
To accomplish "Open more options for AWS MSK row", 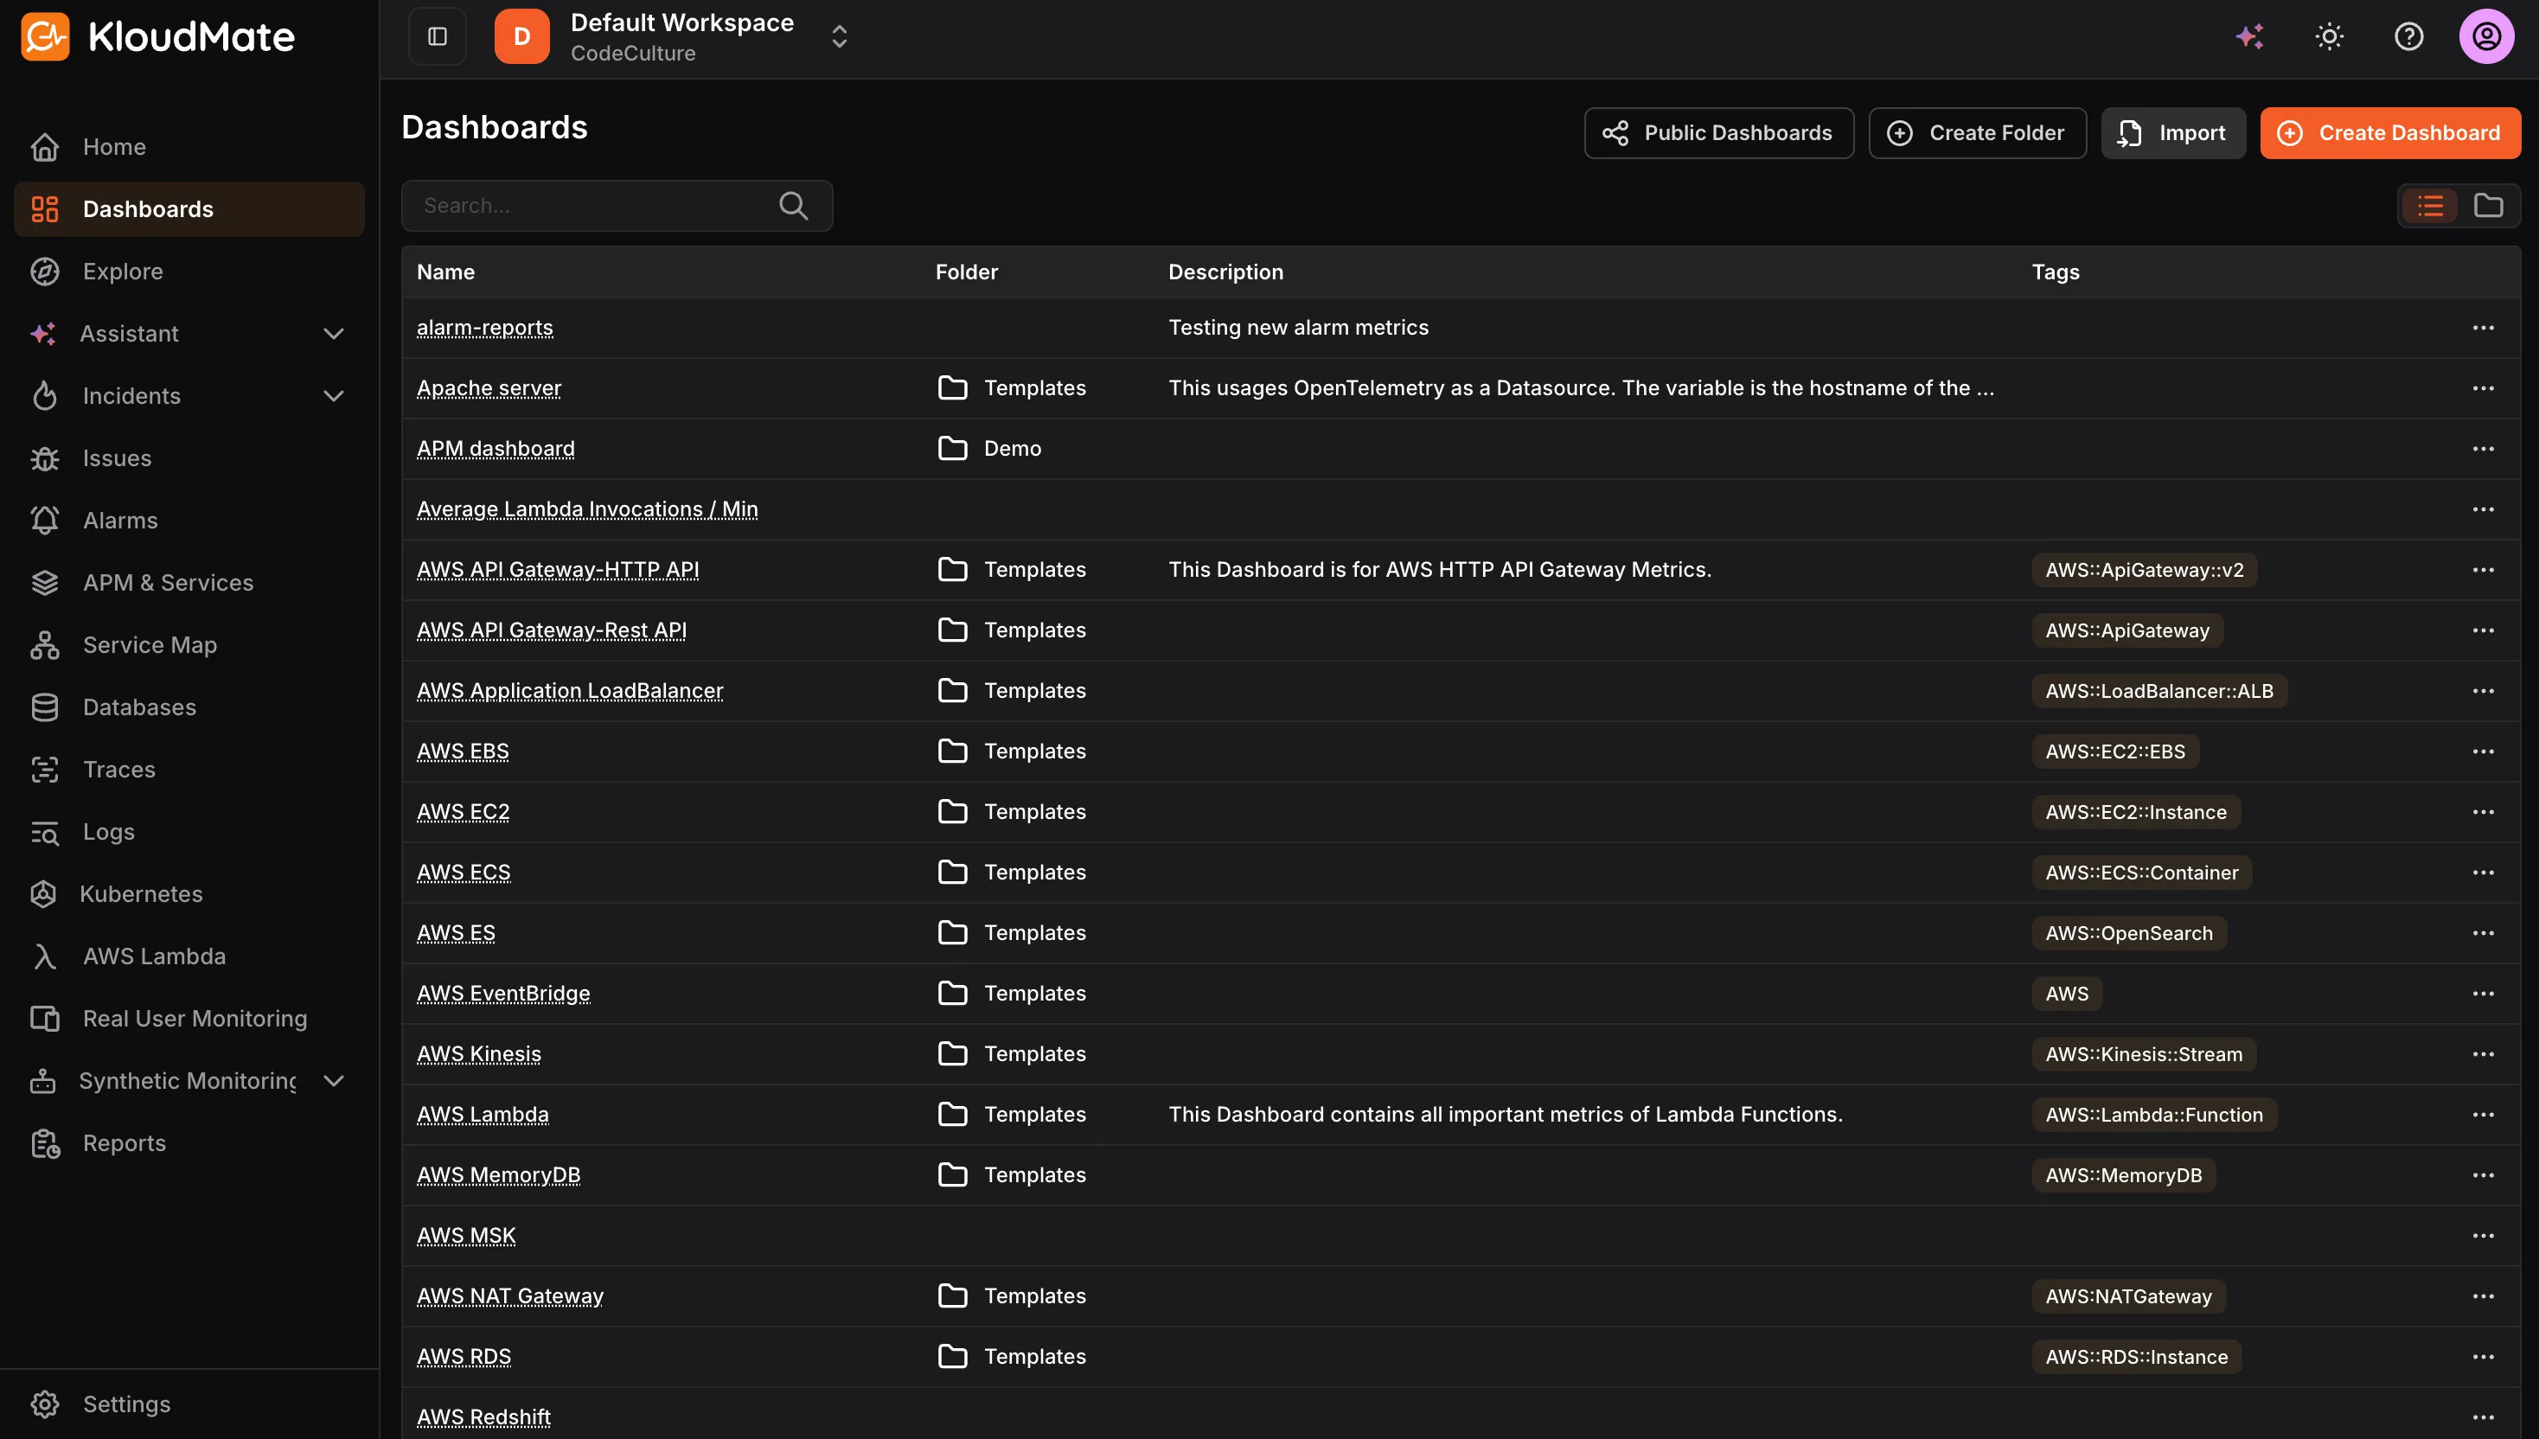I will click(x=2483, y=1236).
